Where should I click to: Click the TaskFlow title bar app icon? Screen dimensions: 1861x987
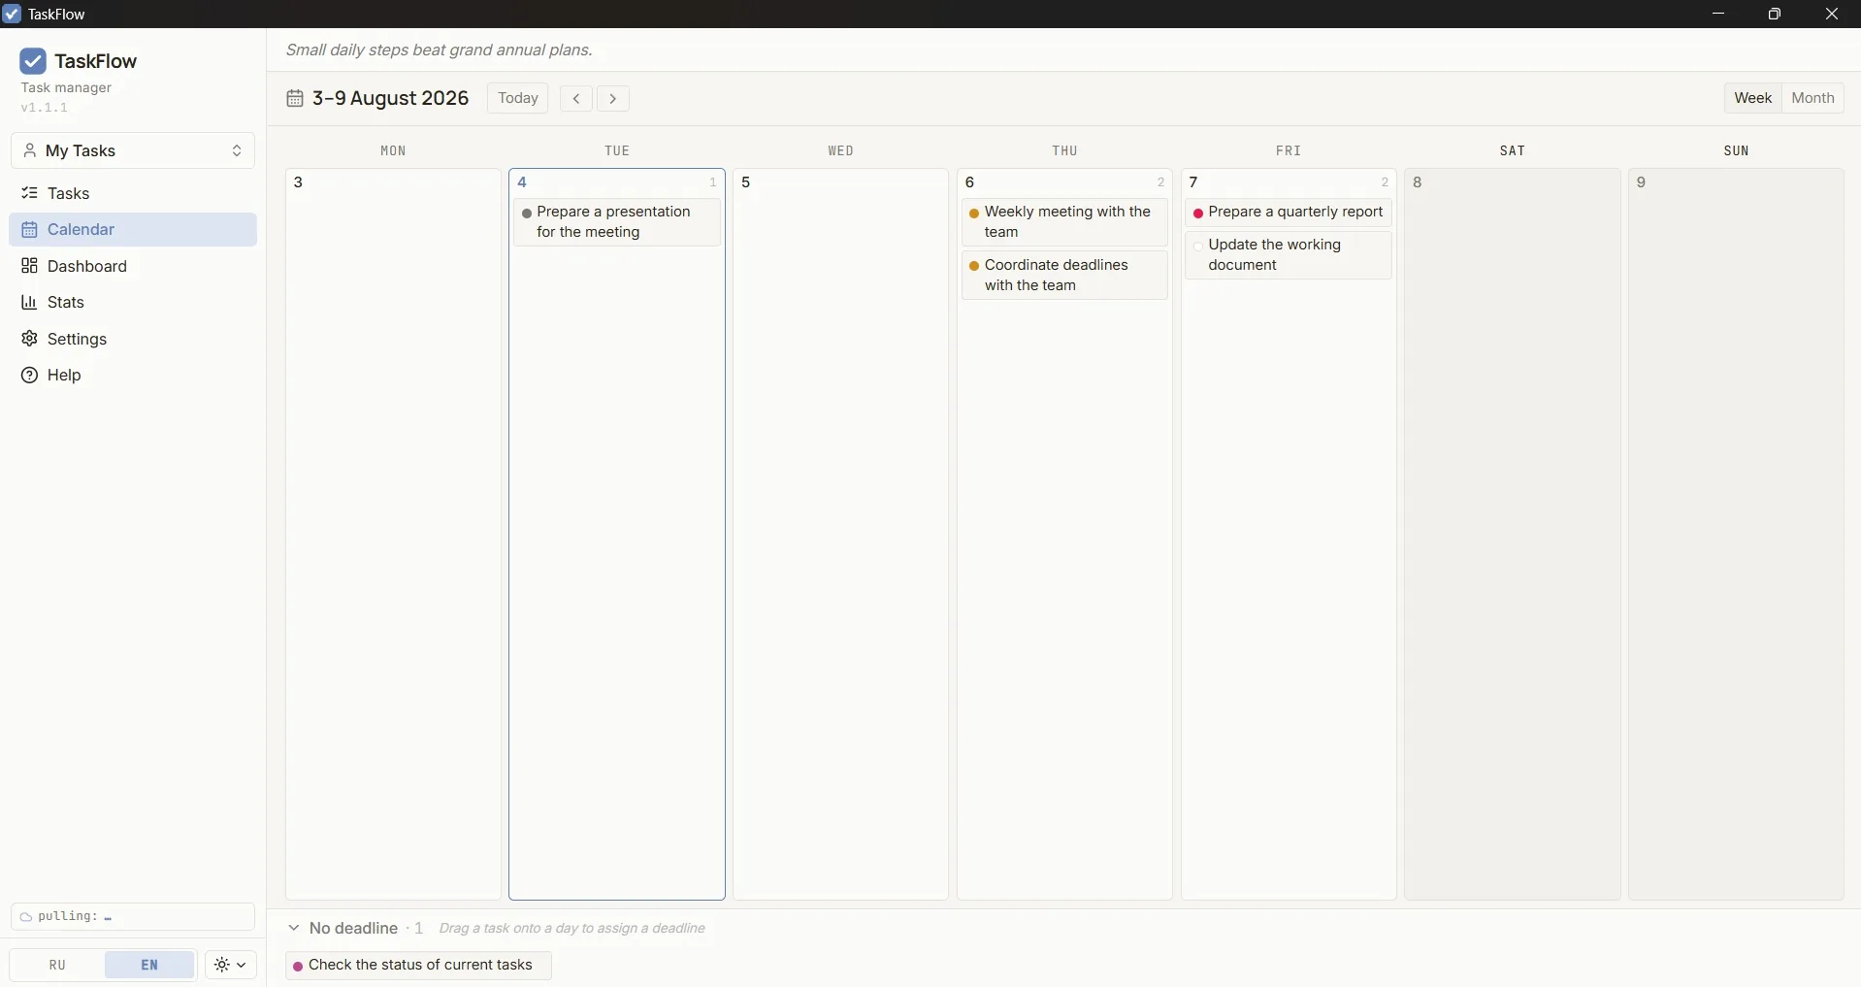pos(12,15)
